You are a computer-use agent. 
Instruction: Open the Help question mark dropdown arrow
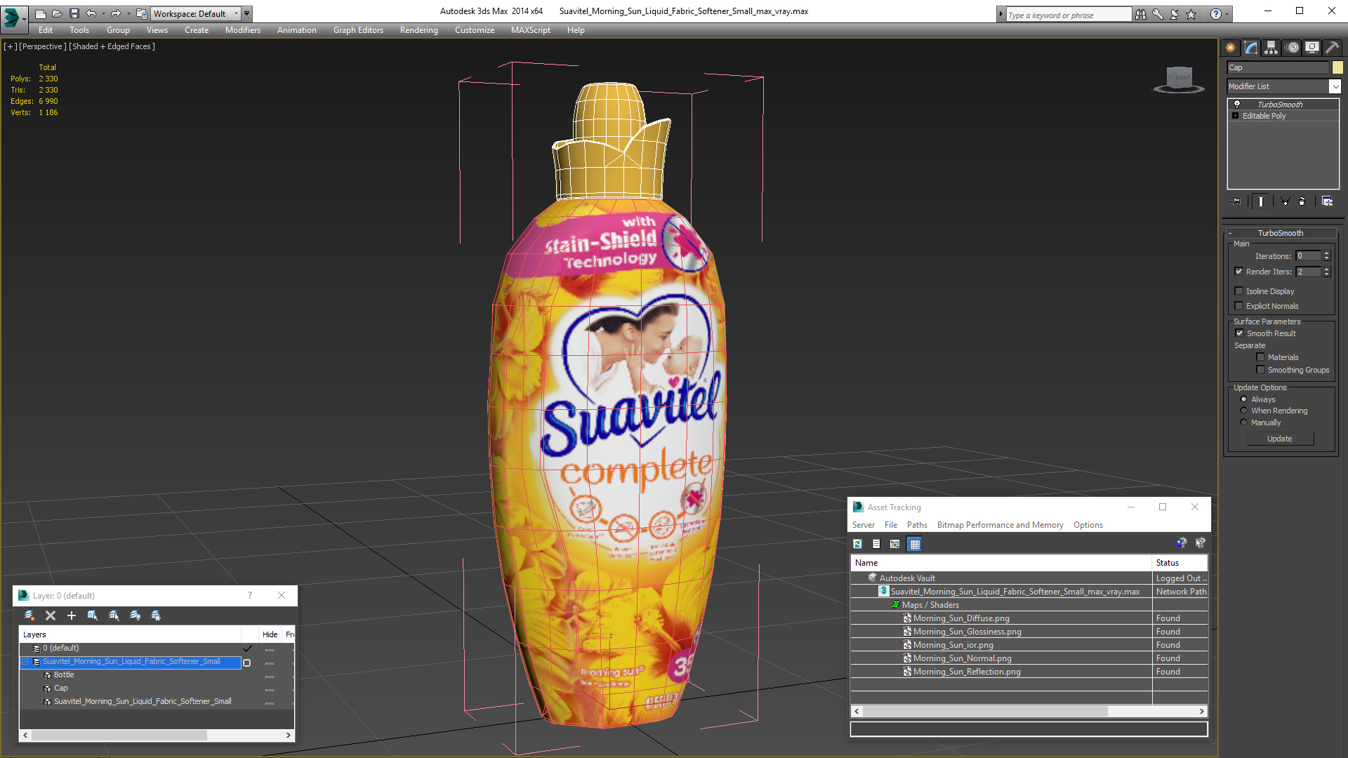1227,14
